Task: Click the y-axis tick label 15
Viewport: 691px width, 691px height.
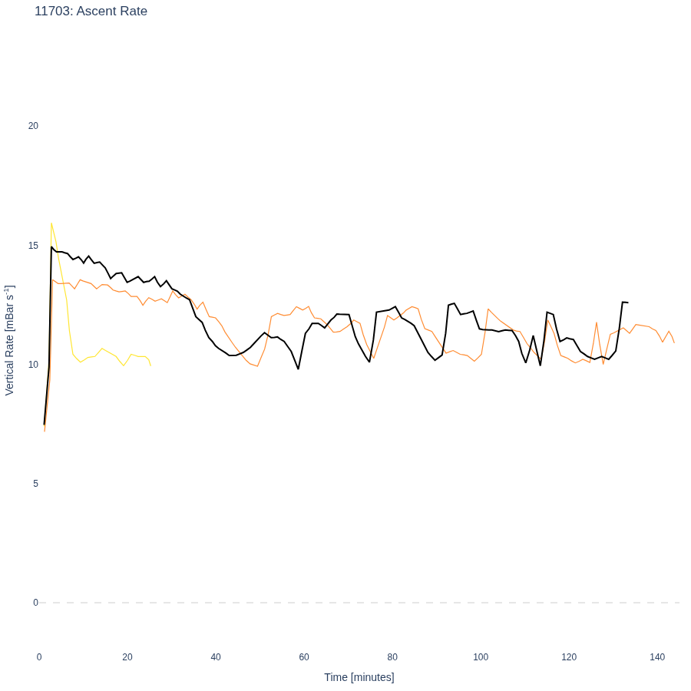Action: (33, 246)
